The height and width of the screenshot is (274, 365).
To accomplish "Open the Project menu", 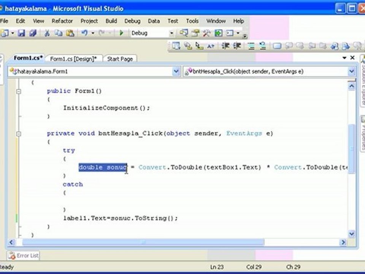I will click(x=89, y=21).
